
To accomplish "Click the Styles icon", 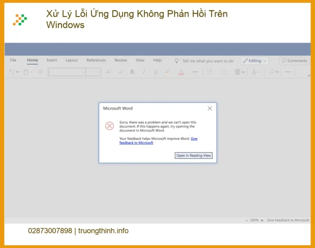I will [255, 72].
